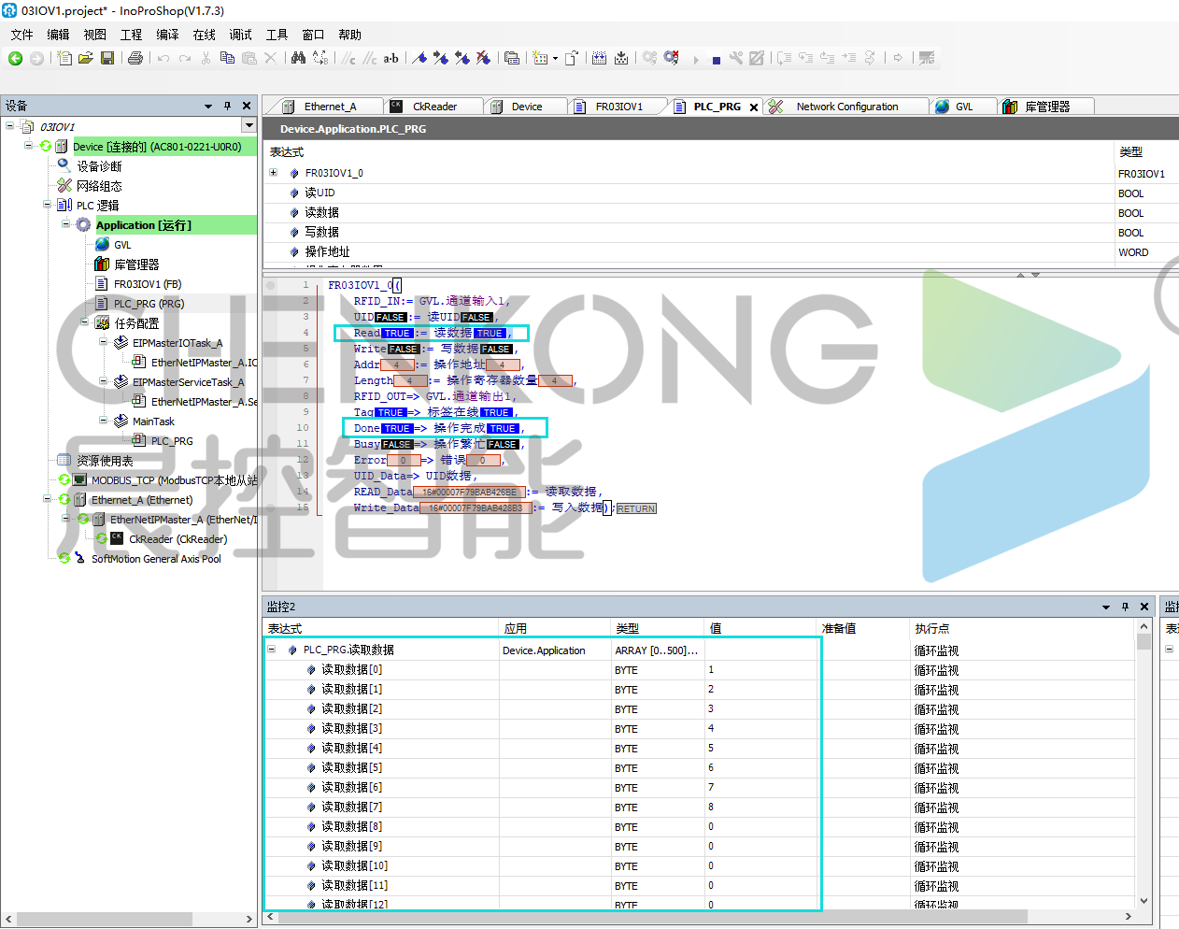Click the Copy toolbar icon
This screenshot has width=1179, height=929.
[x=227, y=58]
